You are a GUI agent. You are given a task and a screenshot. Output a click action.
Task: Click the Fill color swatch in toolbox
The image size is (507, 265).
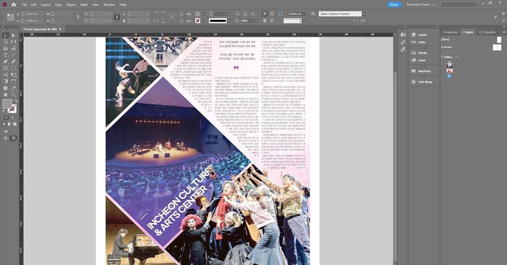pyautogui.click(x=7, y=104)
